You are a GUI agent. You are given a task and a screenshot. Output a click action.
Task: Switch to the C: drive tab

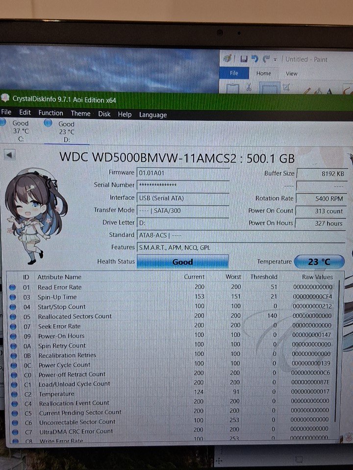pyautogui.click(x=20, y=131)
